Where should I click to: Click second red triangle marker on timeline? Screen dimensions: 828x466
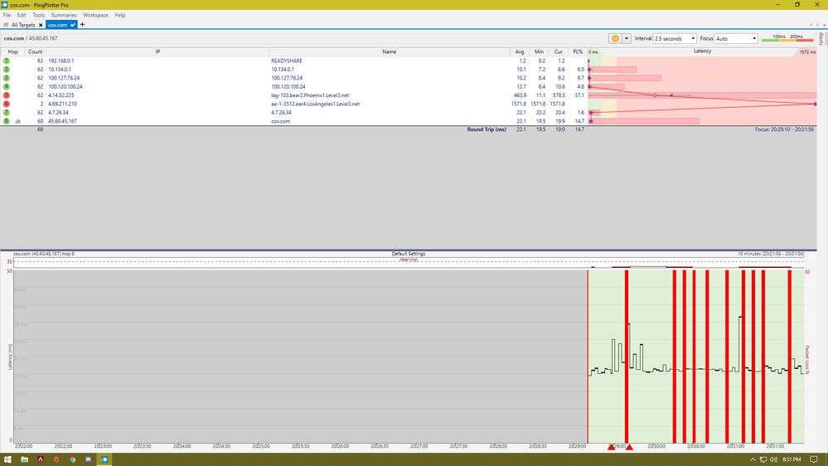[x=629, y=447]
